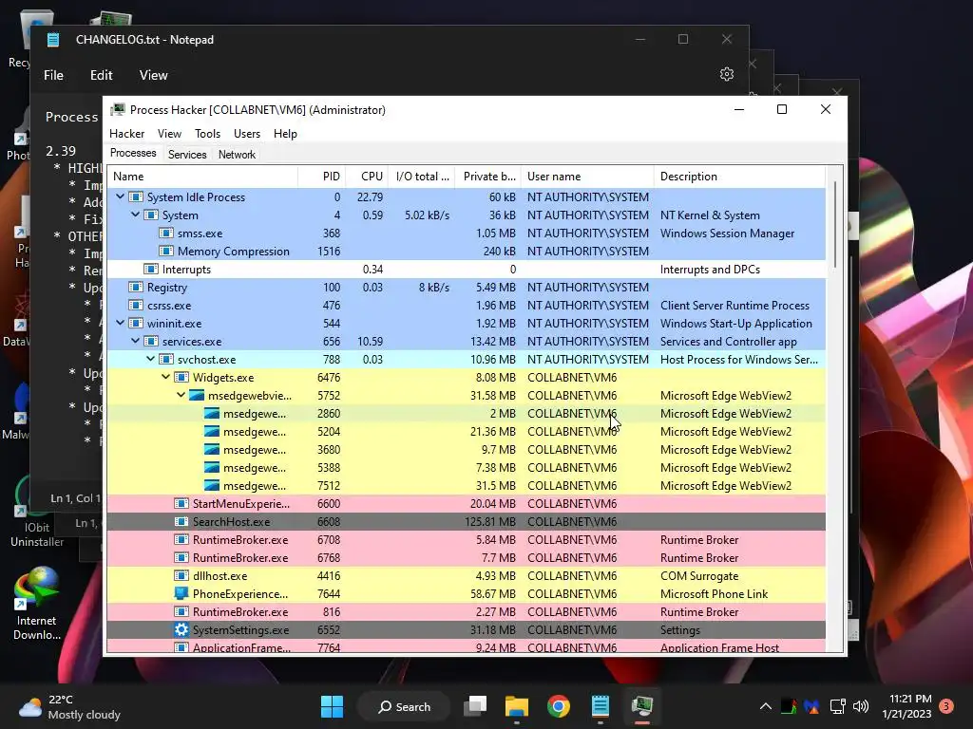The width and height of the screenshot is (973, 729).
Task: Click the msedgewebview icon for PID 2860
Action: coord(212,414)
